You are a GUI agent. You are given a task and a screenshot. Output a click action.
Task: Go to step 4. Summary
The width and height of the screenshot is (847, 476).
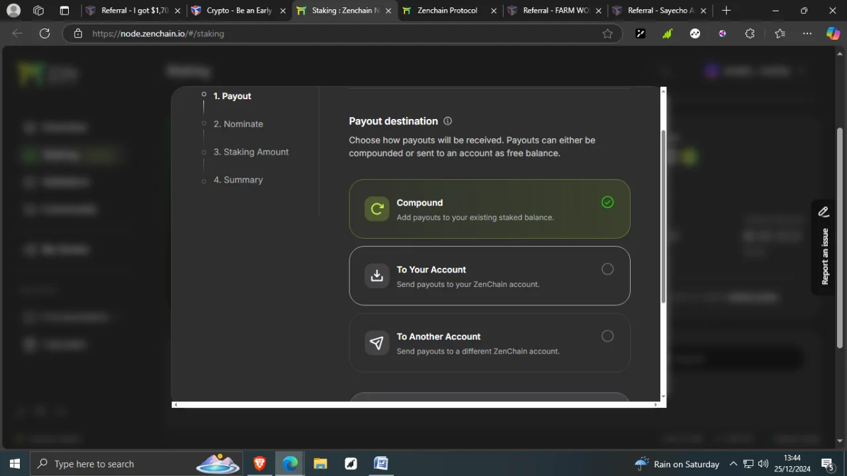(x=238, y=179)
